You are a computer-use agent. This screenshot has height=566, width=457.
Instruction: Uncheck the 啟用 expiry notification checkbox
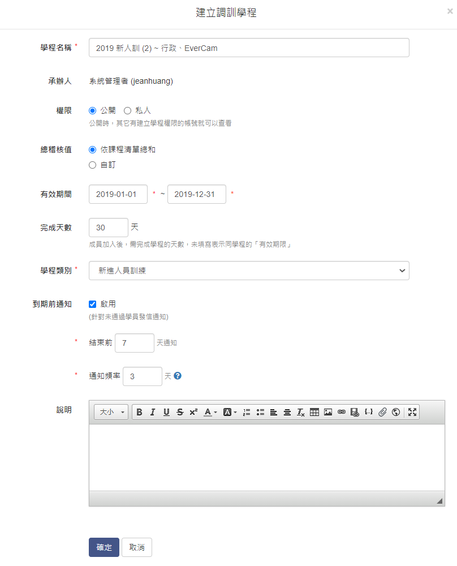point(93,304)
